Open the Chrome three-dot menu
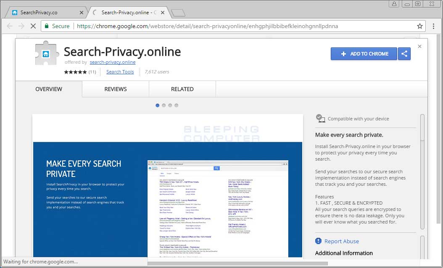This screenshot has width=443, height=268. (x=433, y=26)
